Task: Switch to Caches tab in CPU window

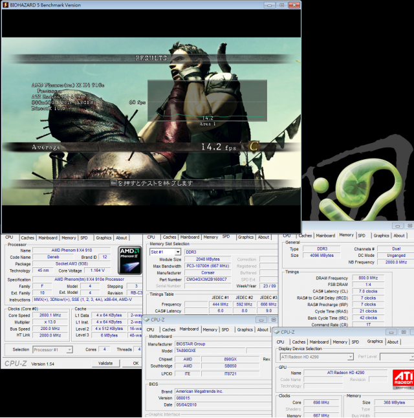Action: pos(27,237)
